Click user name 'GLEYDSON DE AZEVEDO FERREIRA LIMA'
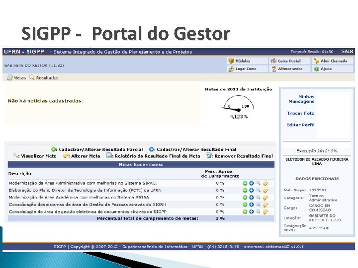Screen dimensions: 358x268 click(317, 162)
